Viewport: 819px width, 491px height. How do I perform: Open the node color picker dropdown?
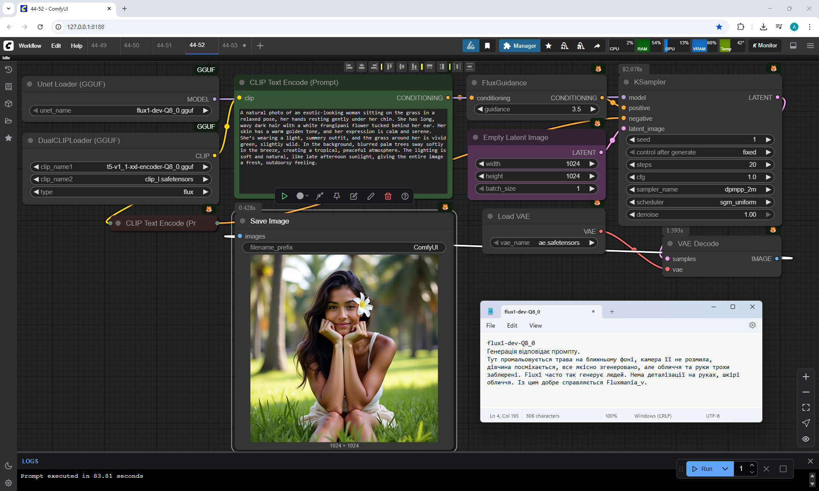click(302, 196)
